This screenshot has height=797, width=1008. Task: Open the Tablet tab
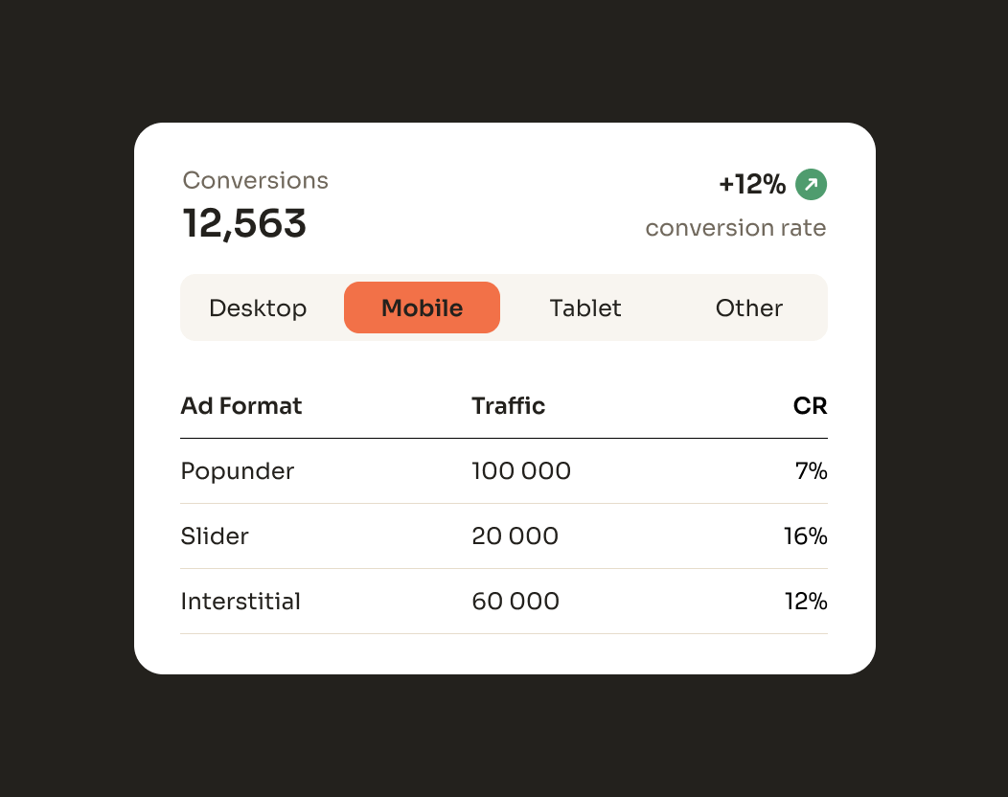coord(585,308)
